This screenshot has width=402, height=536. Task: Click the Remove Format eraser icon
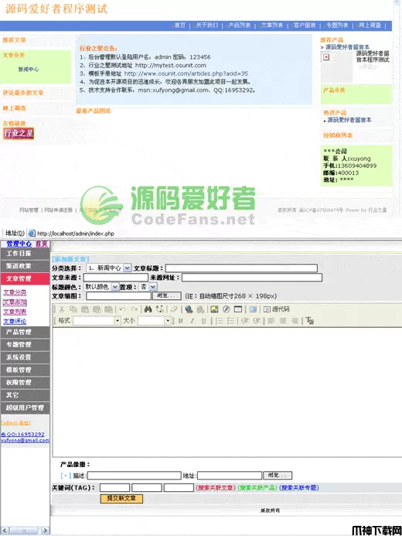click(174, 309)
